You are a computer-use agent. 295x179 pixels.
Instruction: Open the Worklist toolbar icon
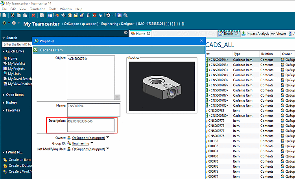[x=63, y=15]
